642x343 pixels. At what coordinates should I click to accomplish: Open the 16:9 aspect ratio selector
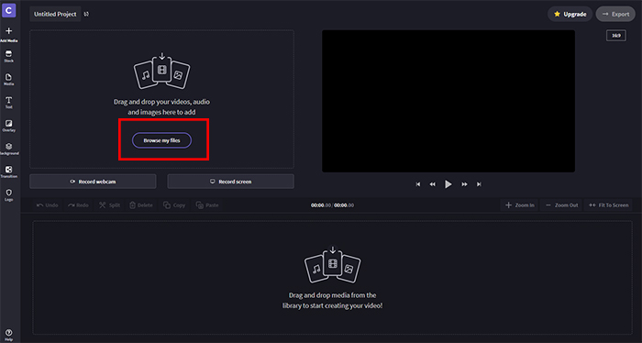pos(615,36)
